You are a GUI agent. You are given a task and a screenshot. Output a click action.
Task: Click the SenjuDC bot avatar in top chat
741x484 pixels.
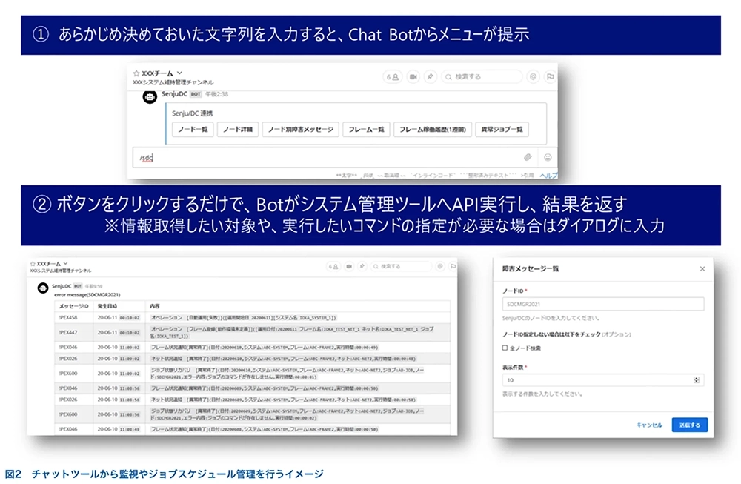[150, 97]
